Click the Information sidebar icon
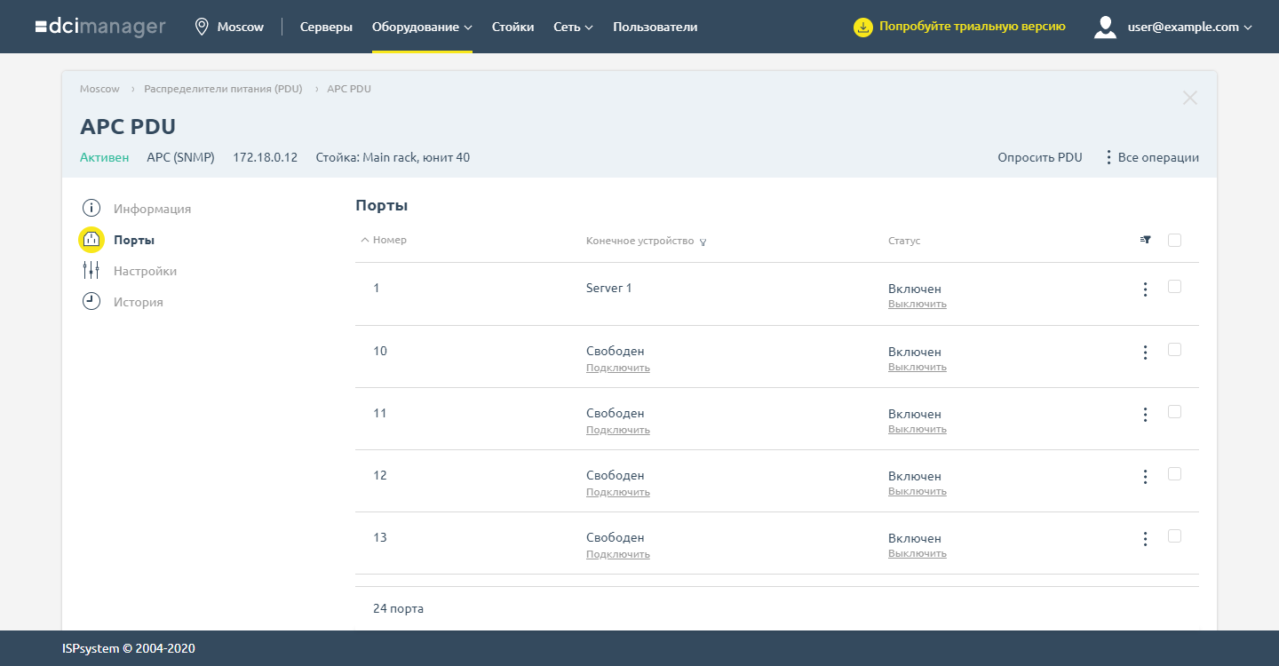 coord(91,209)
